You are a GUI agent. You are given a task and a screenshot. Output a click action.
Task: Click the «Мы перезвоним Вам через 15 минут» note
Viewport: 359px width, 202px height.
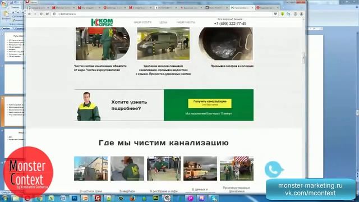(209, 113)
